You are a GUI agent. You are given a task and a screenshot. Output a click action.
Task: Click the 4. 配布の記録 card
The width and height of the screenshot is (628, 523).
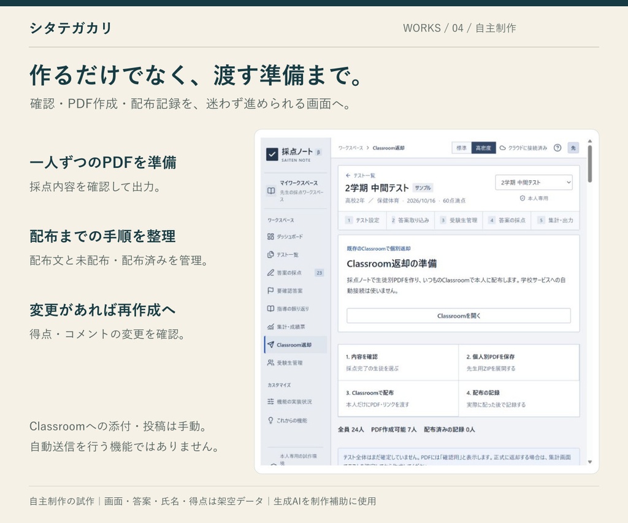coord(519,399)
